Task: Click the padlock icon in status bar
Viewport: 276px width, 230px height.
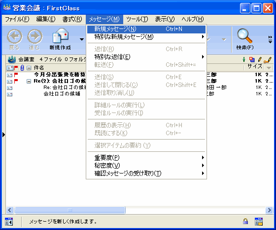Action: coord(245,221)
